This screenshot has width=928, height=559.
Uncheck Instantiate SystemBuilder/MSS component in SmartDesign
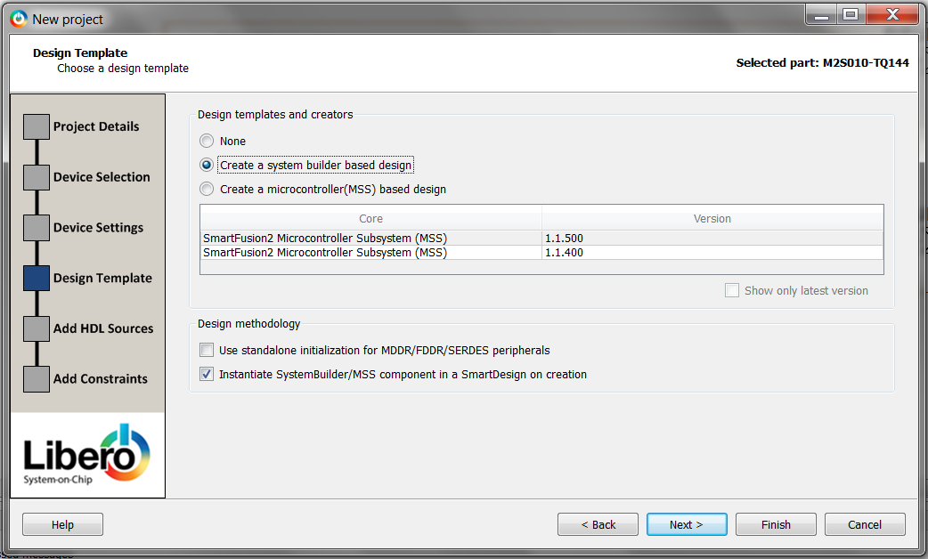point(207,375)
